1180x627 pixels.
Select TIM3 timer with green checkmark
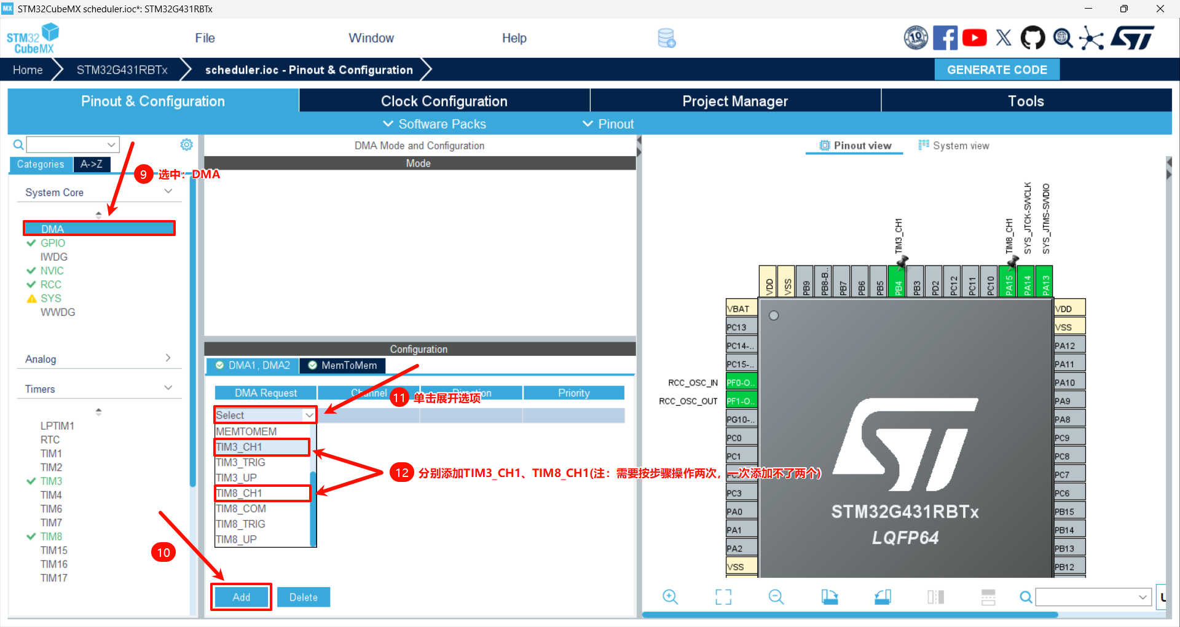(x=51, y=481)
